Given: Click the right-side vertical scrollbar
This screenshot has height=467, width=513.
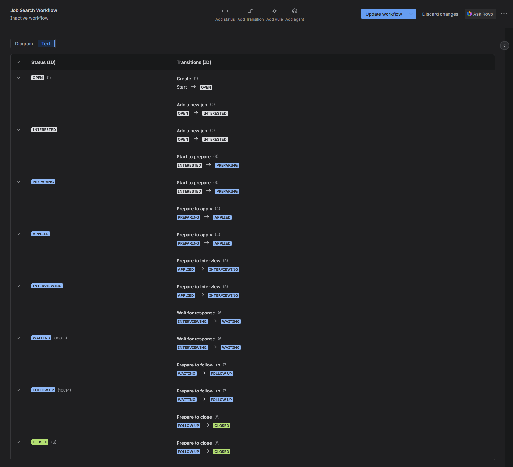Looking at the screenshot, I should point(504,249).
